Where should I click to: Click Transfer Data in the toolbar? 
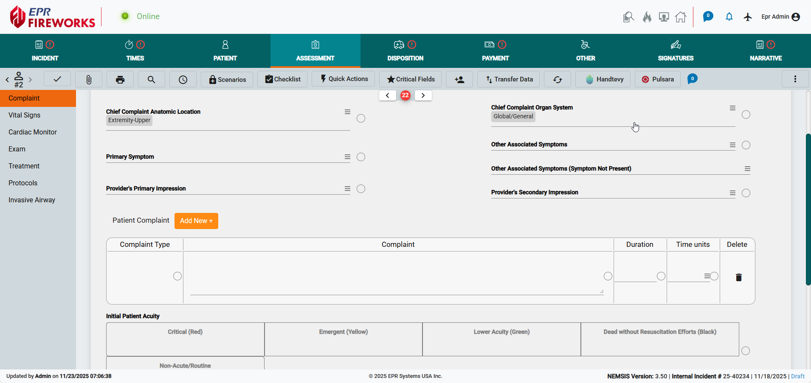[508, 79]
